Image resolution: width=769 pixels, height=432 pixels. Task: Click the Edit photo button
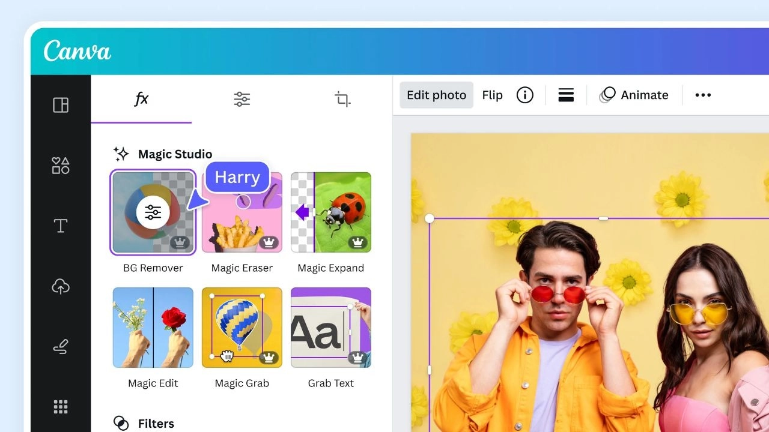pos(437,95)
